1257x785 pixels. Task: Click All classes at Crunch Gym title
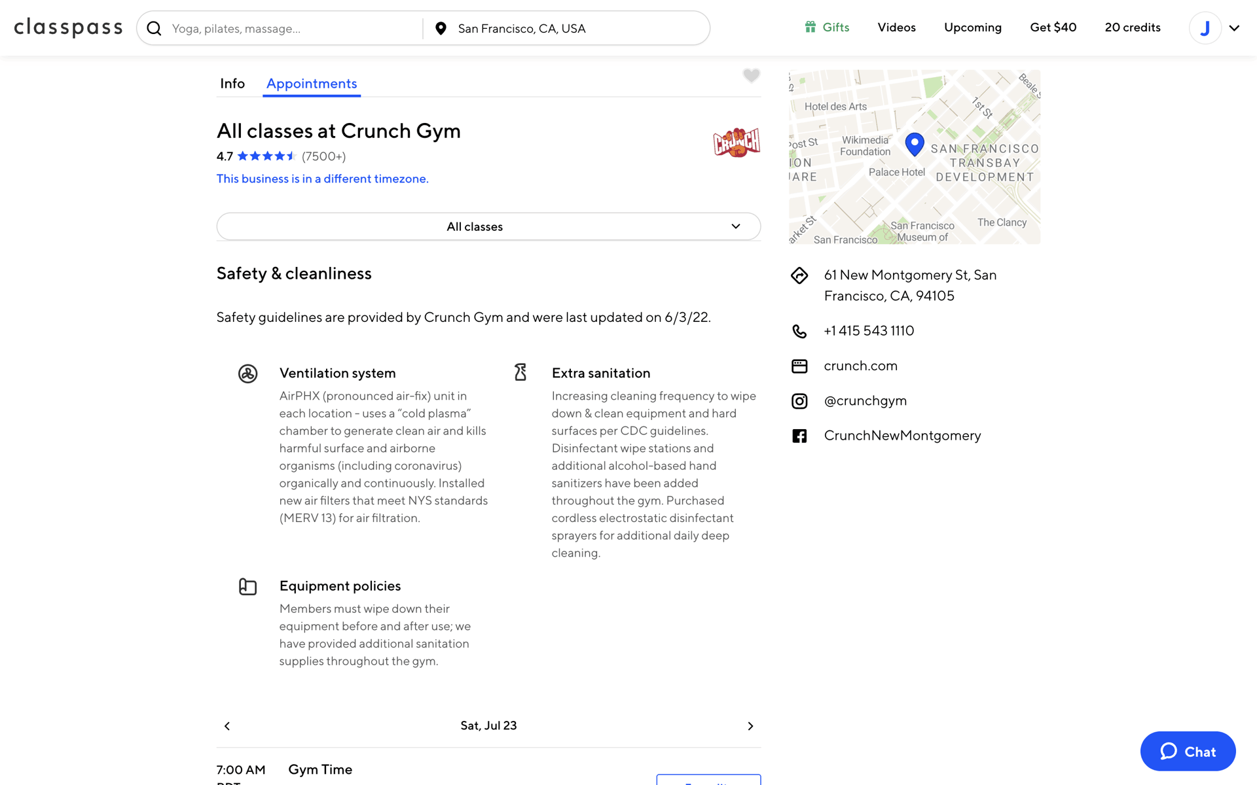(x=338, y=131)
